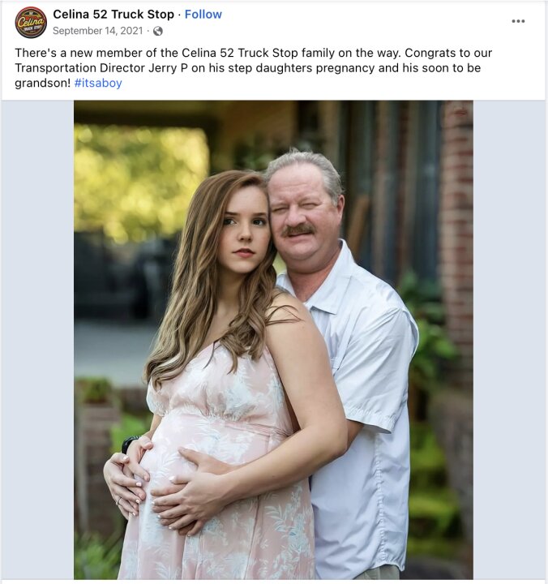Click the white button-up shirt in the photo

pyautogui.click(x=365, y=372)
